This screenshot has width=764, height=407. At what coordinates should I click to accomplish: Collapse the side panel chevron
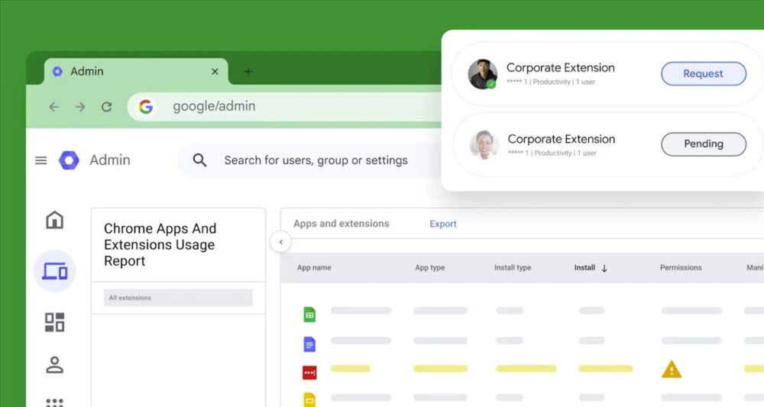tap(280, 242)
